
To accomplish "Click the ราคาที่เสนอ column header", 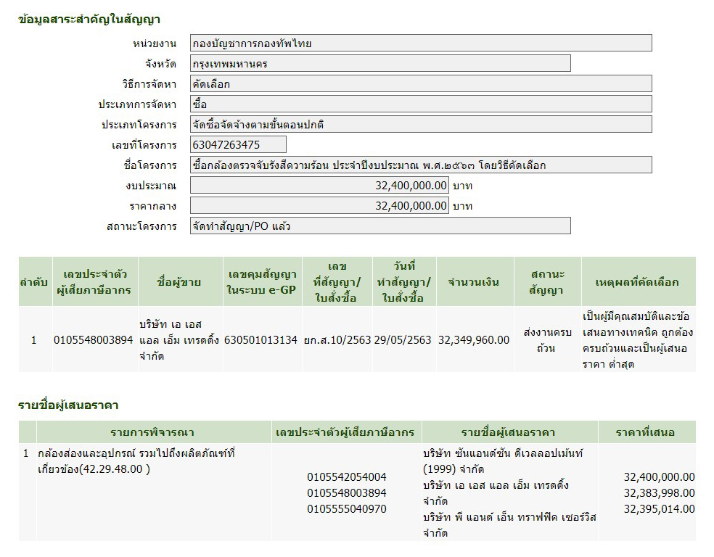I will tap(646, 433).
